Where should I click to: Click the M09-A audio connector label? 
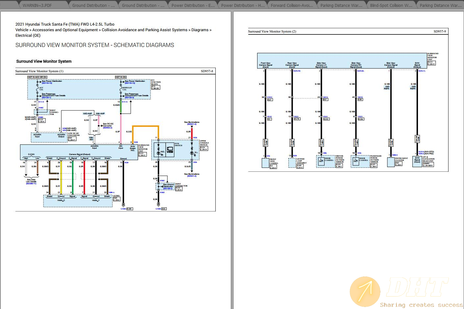tap(111, 192)
